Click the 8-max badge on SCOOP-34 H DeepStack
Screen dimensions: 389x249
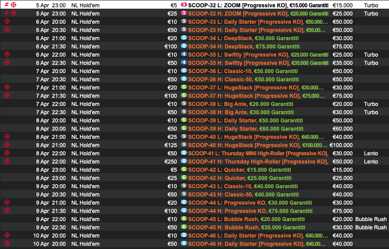coord(184,46)
